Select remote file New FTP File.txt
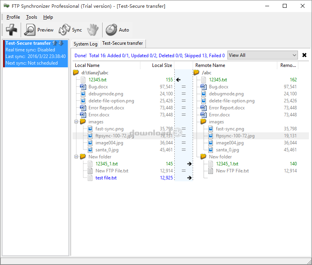This screenshot has height=265, width=312. coord(232,171)
